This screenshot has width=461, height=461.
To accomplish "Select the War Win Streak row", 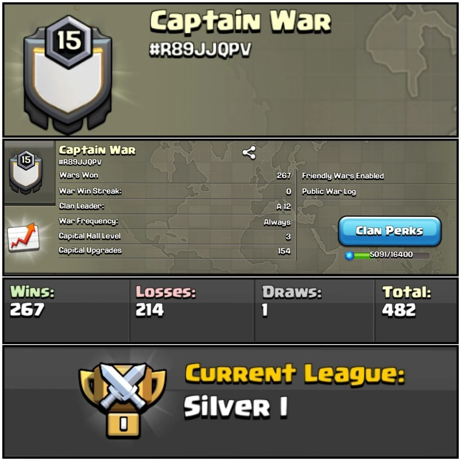I will click(x=175, y=191).
